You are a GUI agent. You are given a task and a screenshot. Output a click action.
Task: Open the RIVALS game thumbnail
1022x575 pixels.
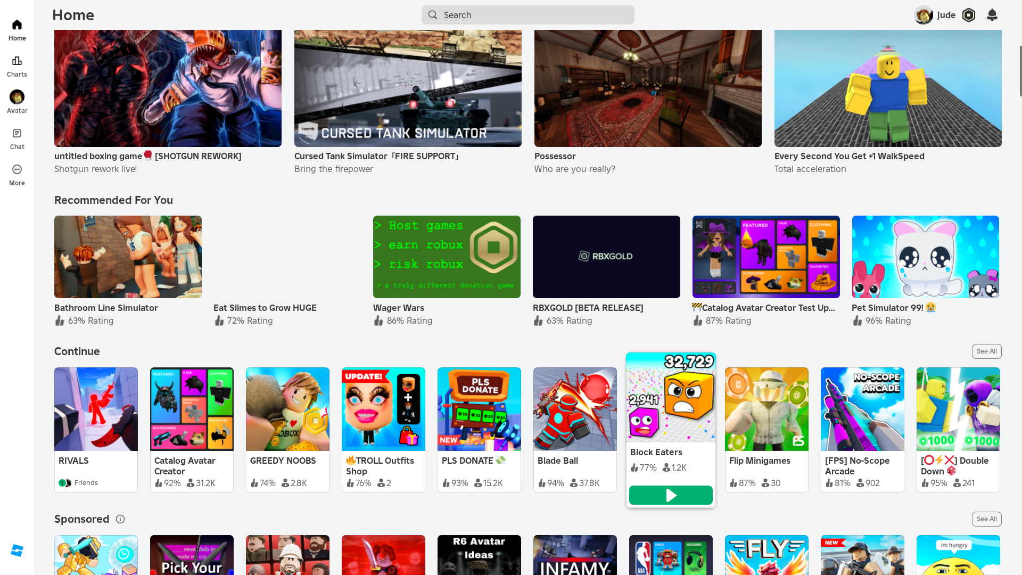[x=96, y=409]
